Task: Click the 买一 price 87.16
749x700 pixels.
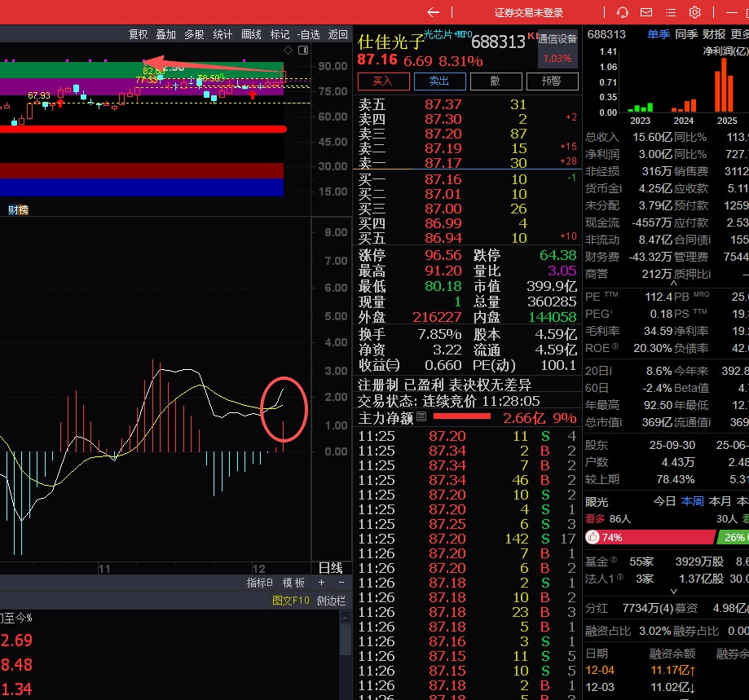Action: 443,179
